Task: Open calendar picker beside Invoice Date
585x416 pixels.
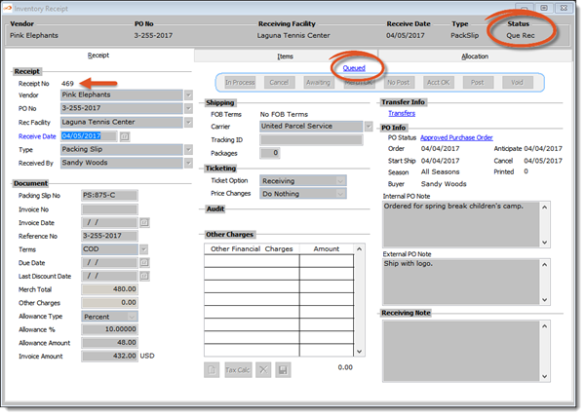Action: coord(144,223)
